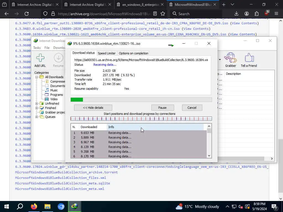Click the Description column header in IDM
283x212 pixels.
click(x=234, y=74)
